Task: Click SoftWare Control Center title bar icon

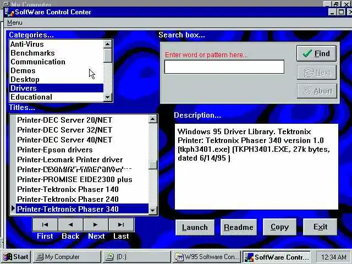Action: [x=9, y=12]
